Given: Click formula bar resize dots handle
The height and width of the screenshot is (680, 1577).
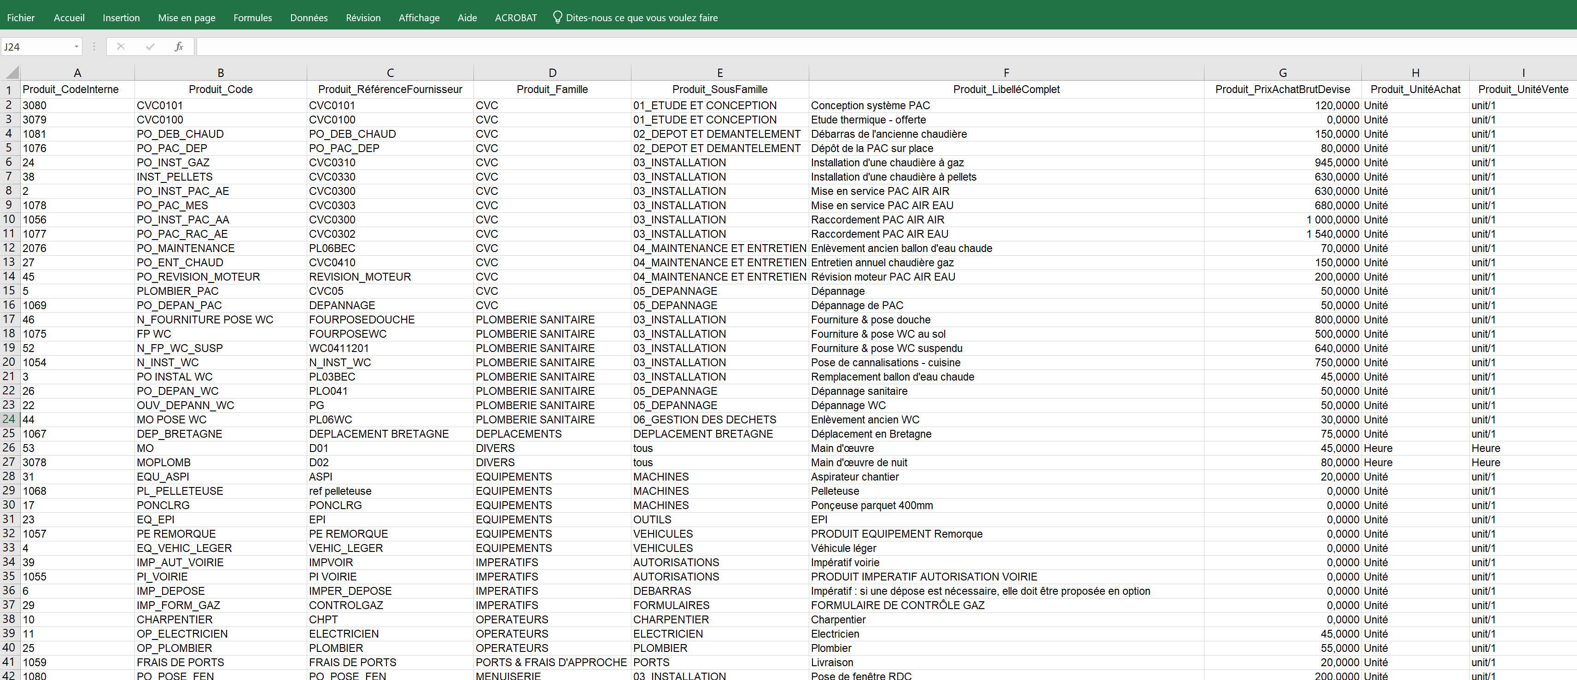Looking at the screenshot, I should pyautogui.click(x=93, y=47).
